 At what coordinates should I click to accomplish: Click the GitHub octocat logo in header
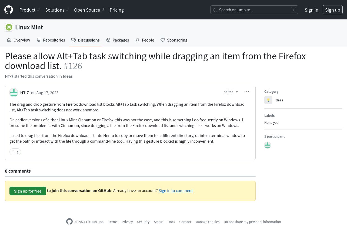point(9,10)
